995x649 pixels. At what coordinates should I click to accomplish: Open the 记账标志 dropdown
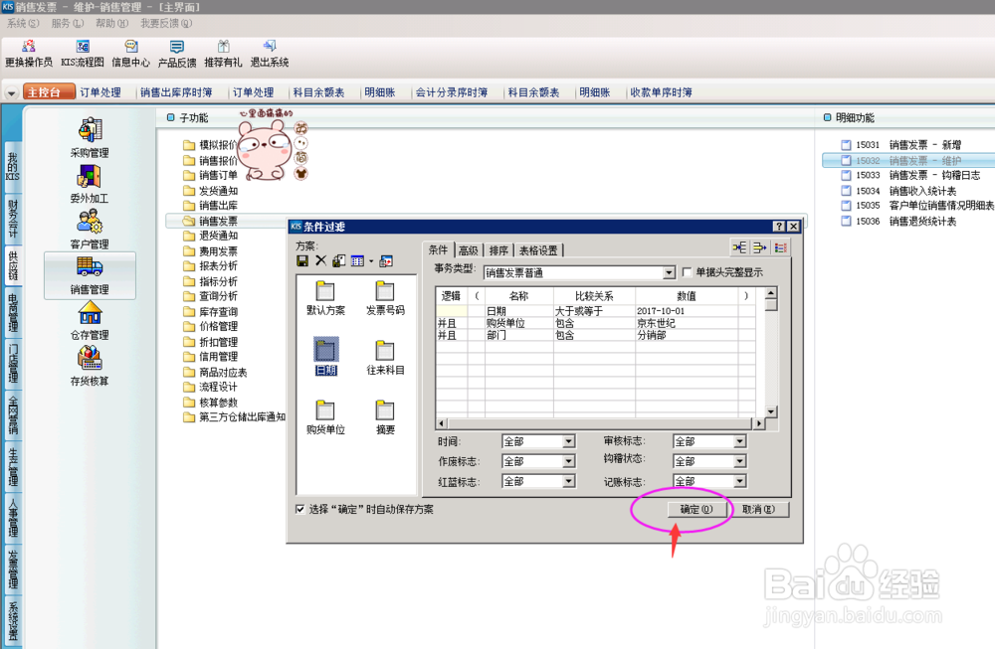pyautogui.click(x=740, y=482)
